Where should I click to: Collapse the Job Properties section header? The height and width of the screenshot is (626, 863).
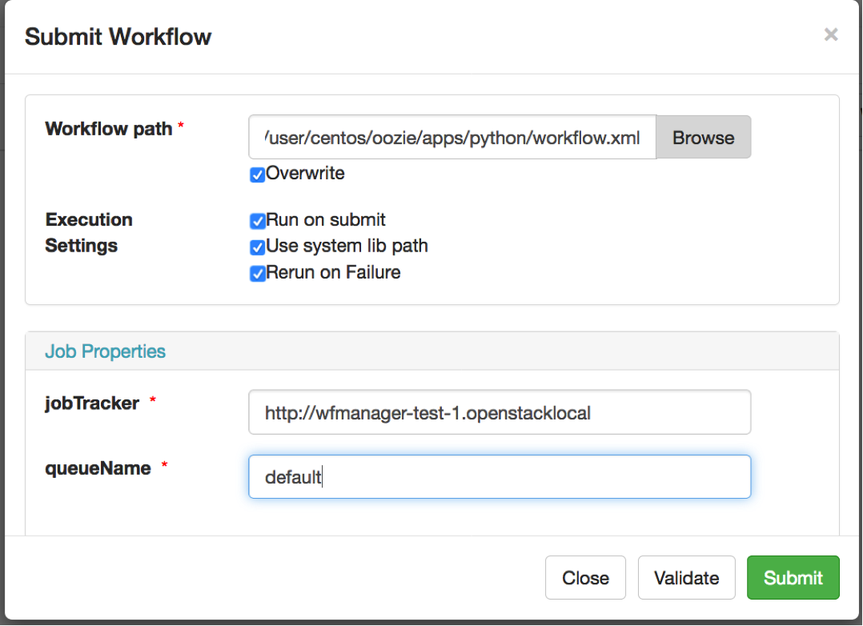pyautogui.click(x=105, y=351)
